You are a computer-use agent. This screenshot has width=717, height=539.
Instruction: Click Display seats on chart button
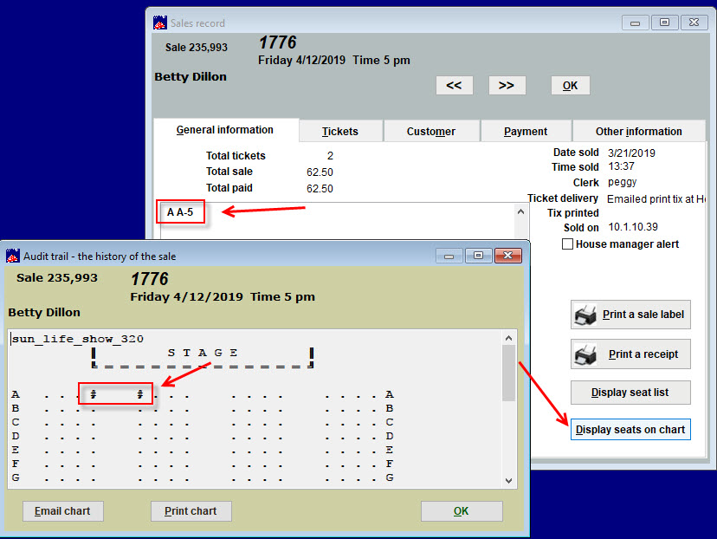(630, 430)
